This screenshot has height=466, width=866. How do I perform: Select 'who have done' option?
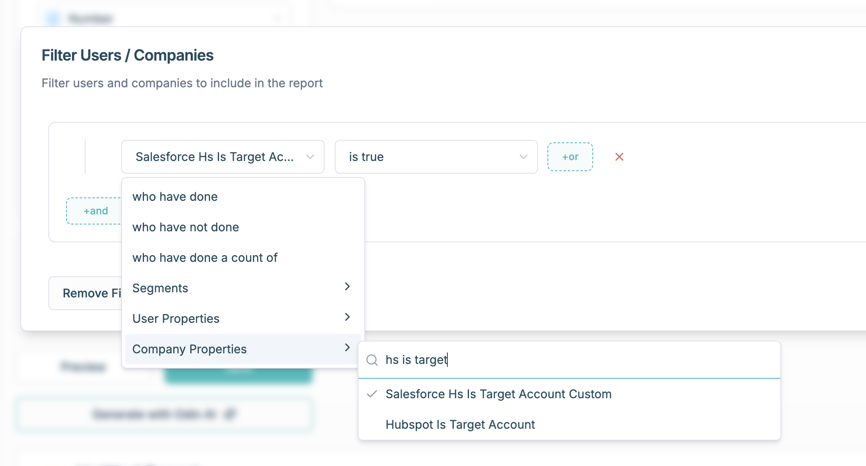[x=175, y=197]
